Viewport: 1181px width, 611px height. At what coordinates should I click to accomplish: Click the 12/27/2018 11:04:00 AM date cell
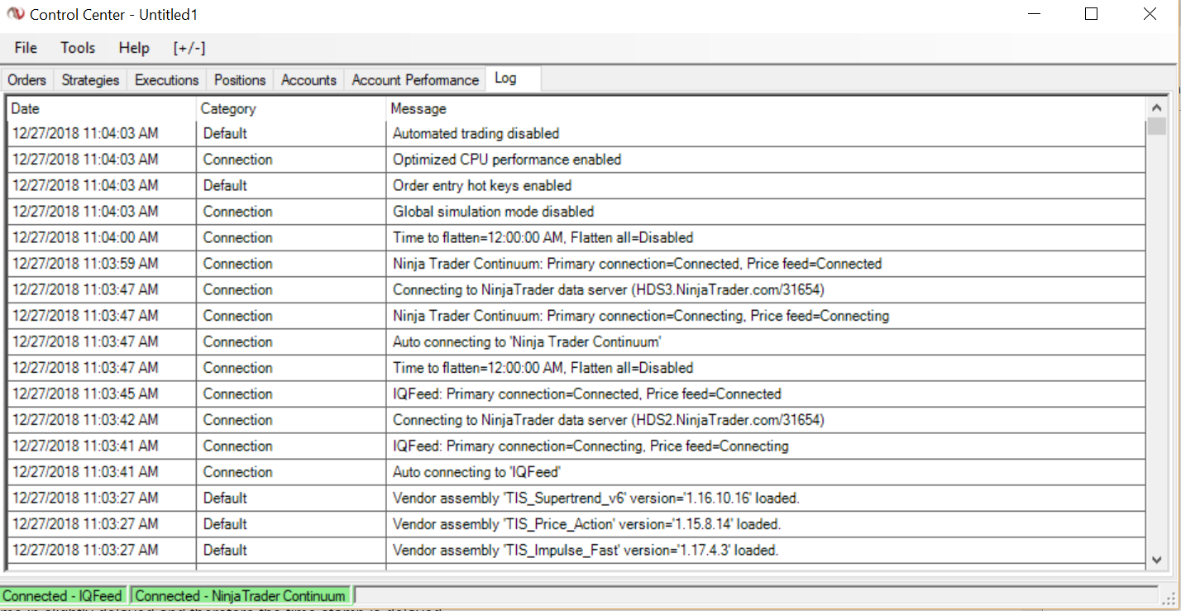point(85,237)
